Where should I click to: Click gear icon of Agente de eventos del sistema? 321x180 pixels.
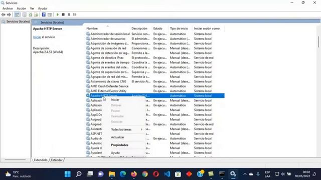(88, 67)
